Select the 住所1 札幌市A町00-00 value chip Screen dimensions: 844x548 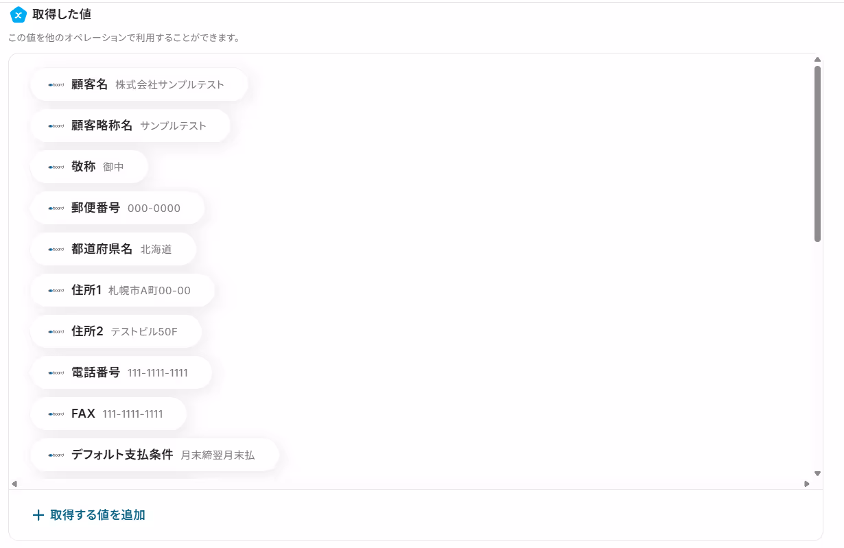[123, 290]
